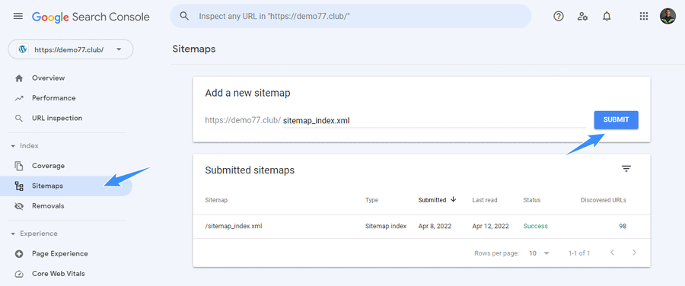Image resolution: width=685 pixels, height=286 pixels.
Task: Click the Removals crossed-eye icon
Action: tap(19, 206)
